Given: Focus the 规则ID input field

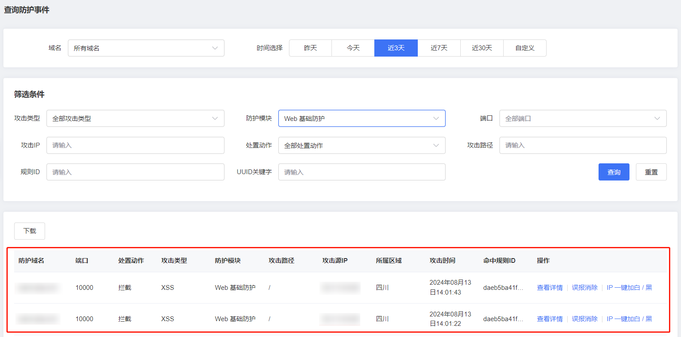Looking at the screenshot, I should [135, 172].
